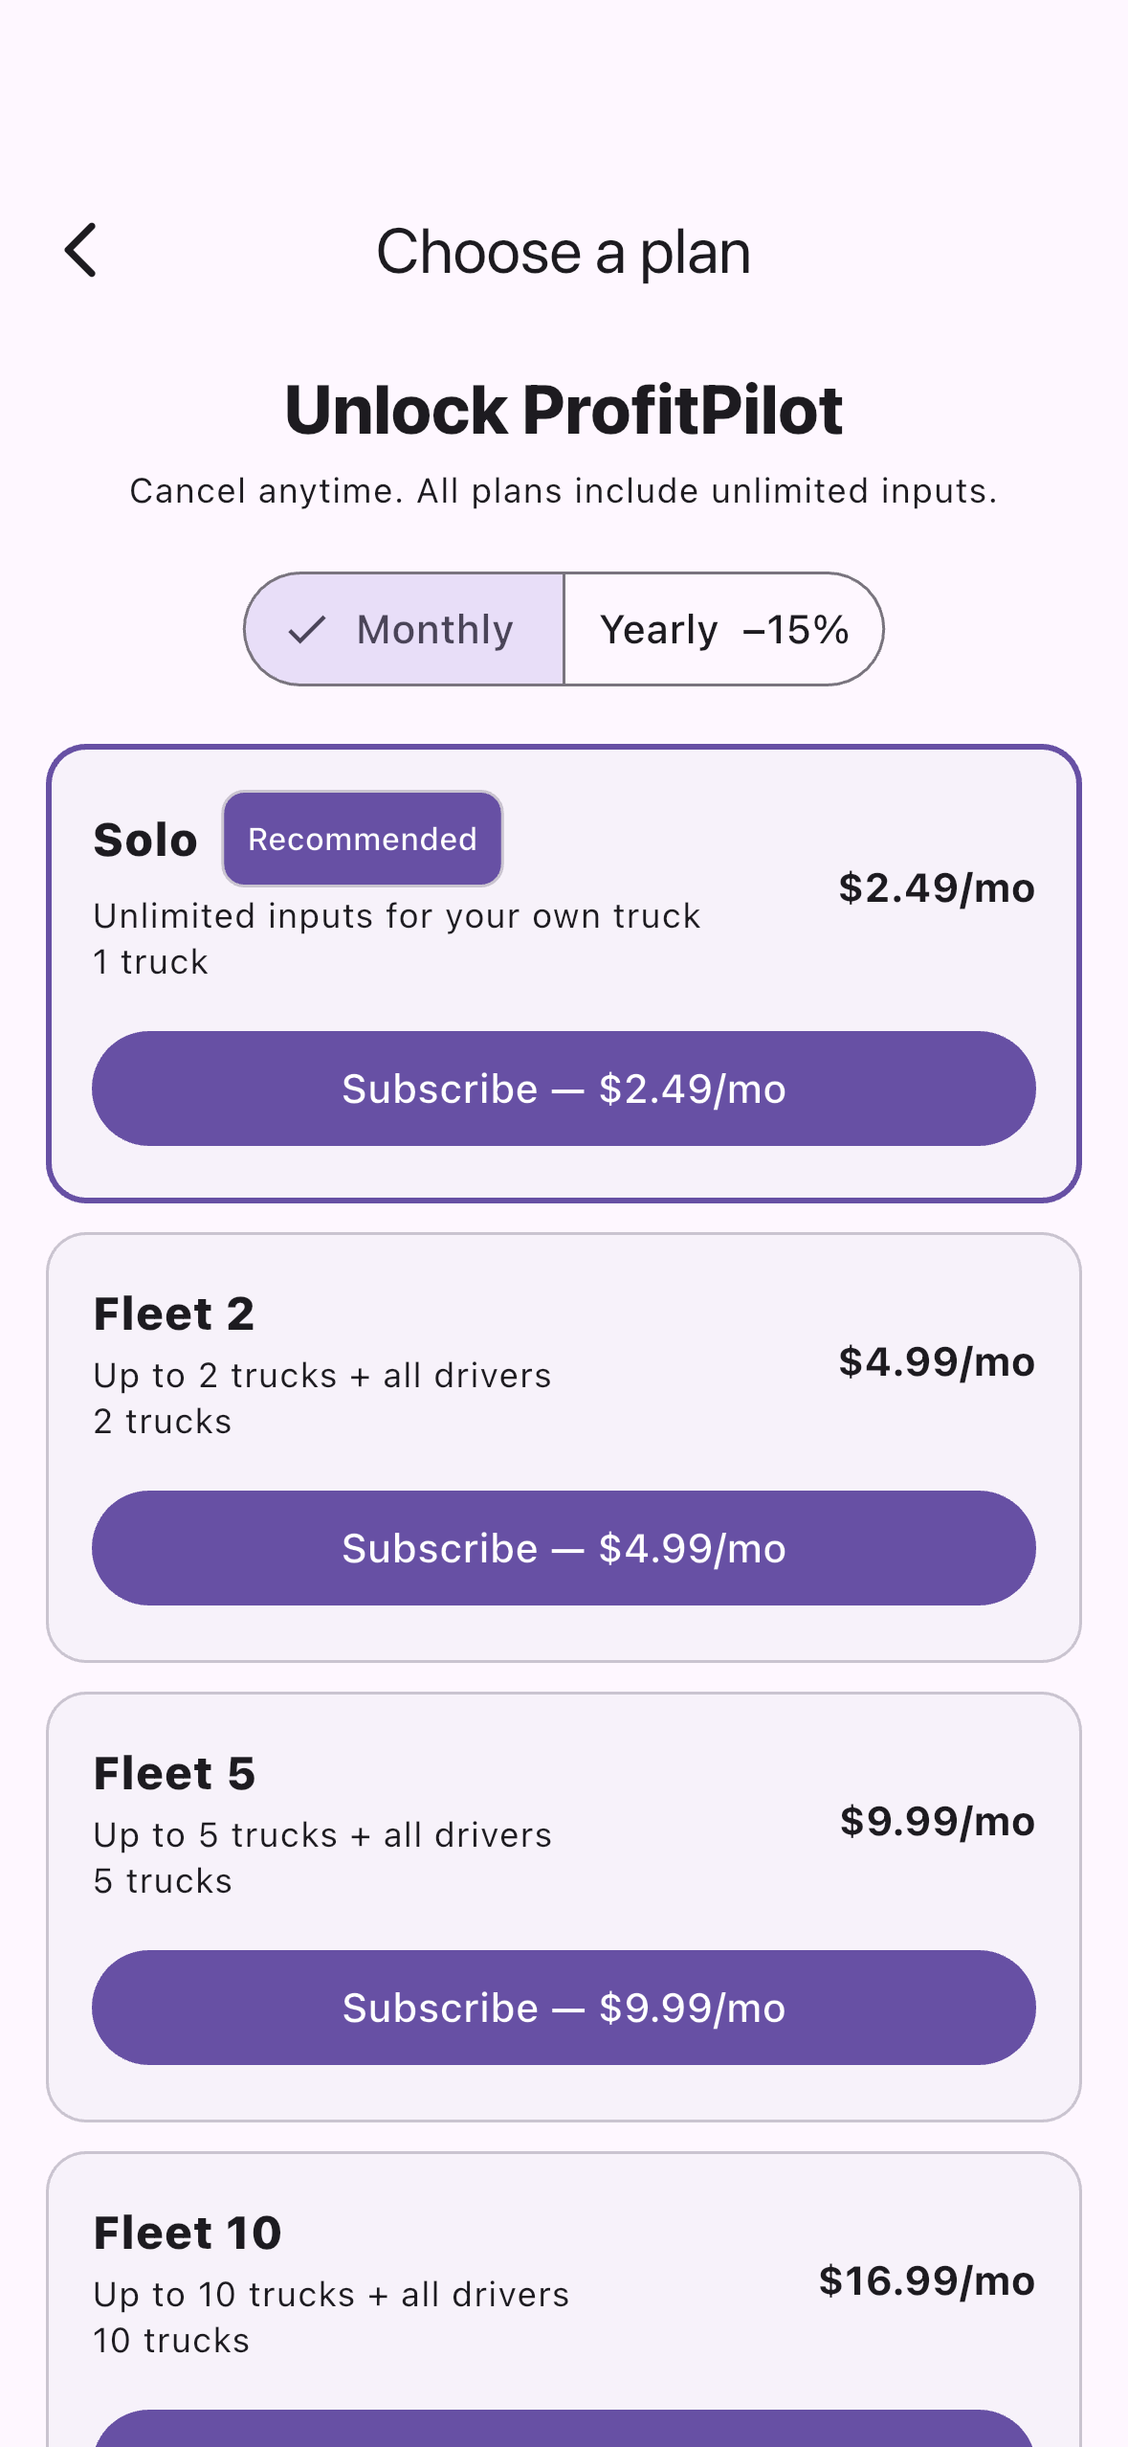This screenshot has width=1128, height=2447.
Task: Tap the Choose a plan header title
Action: click(564, 252)
